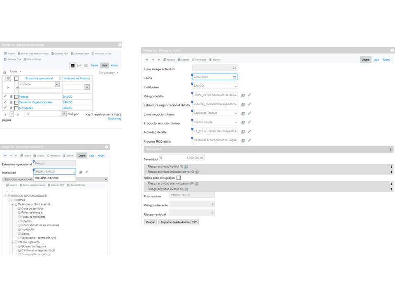Click the gear settings icon in grid header
Screen dimensions: 395x296
tap(8, 78)
